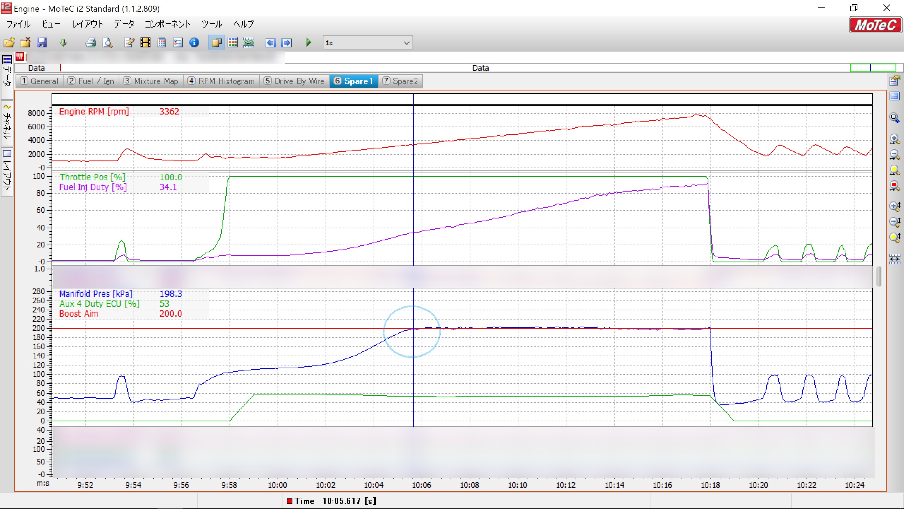The width and height of the screenshot is (904, 509).
Task: Open the レイアウト menu
Action: click(87, 24)
